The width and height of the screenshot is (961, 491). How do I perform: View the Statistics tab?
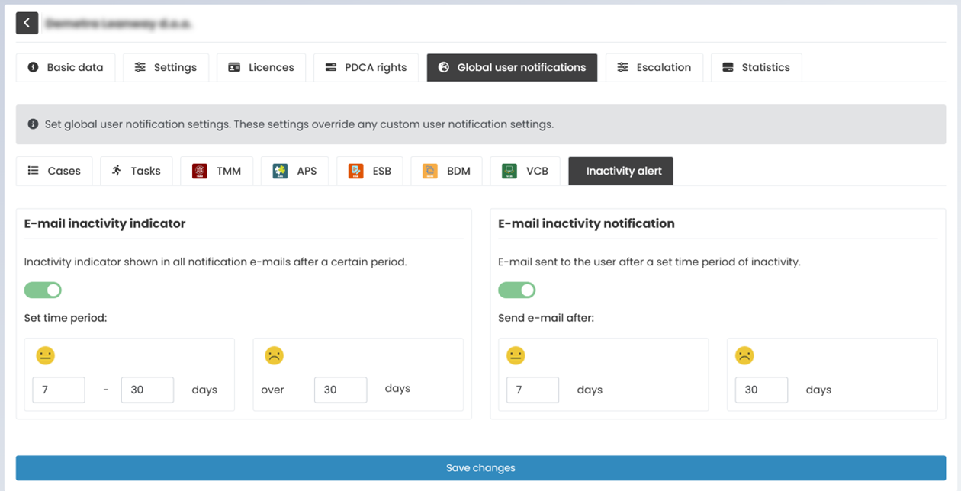click(x=756, y=67)
